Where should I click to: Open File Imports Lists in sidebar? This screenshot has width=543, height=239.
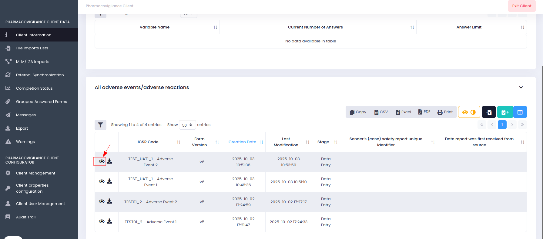32,48
